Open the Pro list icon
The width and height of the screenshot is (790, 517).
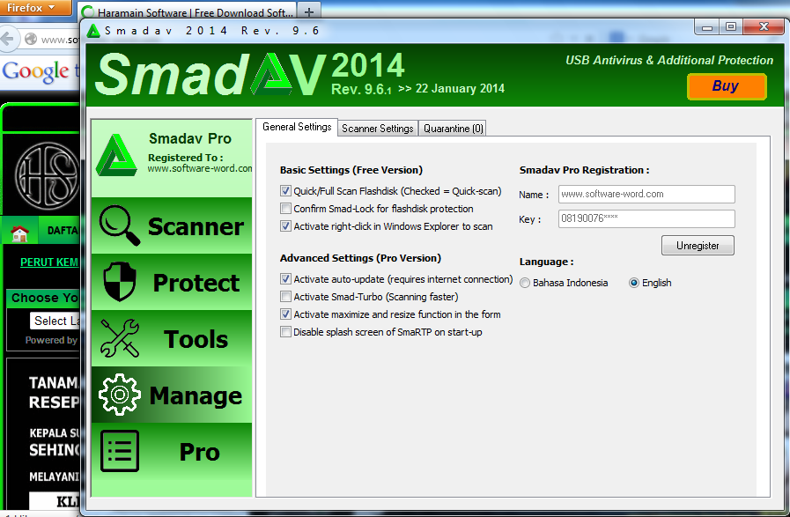pos(120,451)
